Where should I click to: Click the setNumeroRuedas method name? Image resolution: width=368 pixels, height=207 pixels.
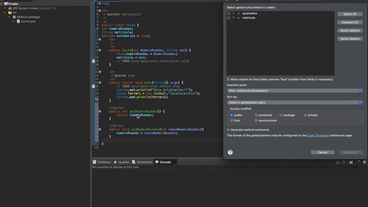[145, 129]
